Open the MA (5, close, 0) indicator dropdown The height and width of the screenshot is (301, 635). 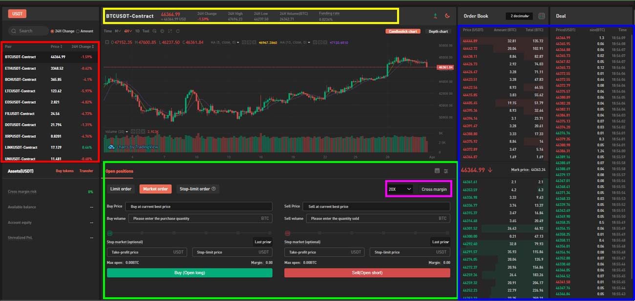(x=238, y=43)
